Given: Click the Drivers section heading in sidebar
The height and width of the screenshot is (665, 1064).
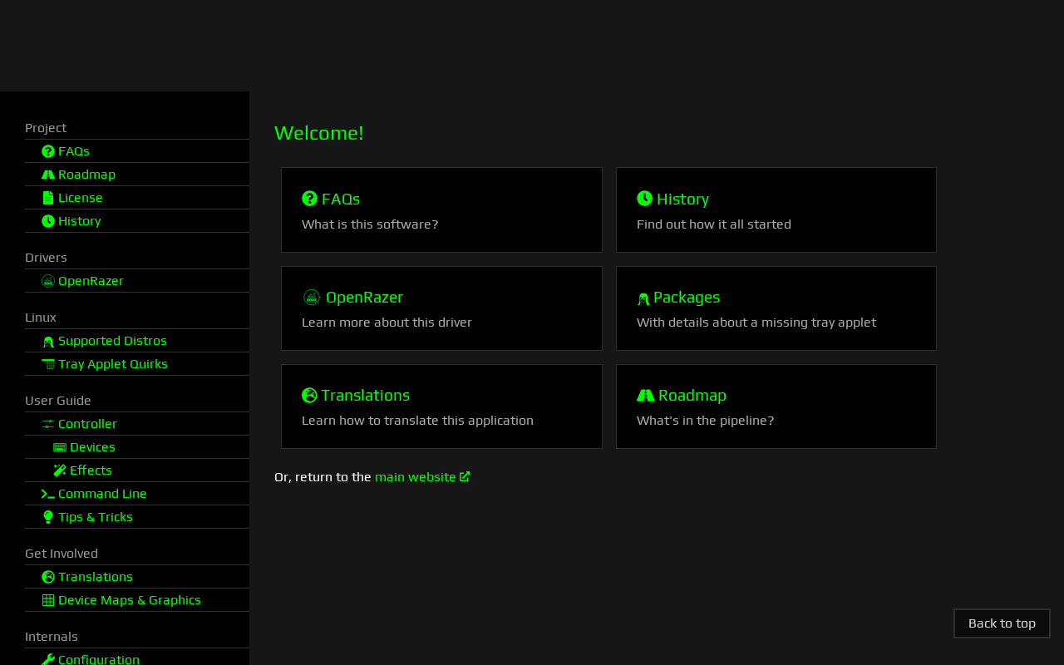Looking at the screenshot, I should [x=46, y=258].
